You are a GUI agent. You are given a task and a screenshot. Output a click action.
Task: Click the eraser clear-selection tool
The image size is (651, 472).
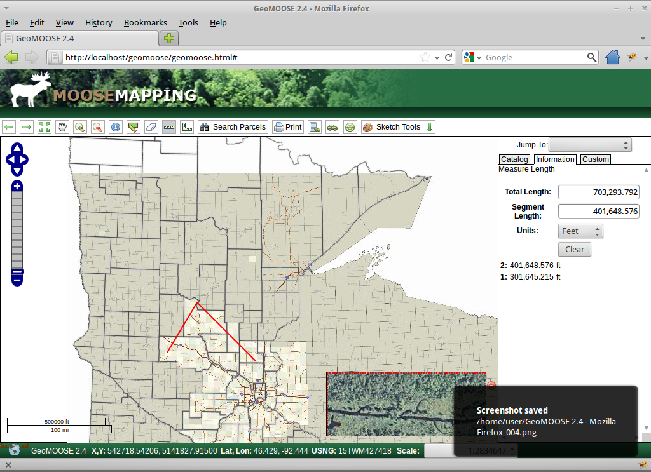tap(151, 127)
